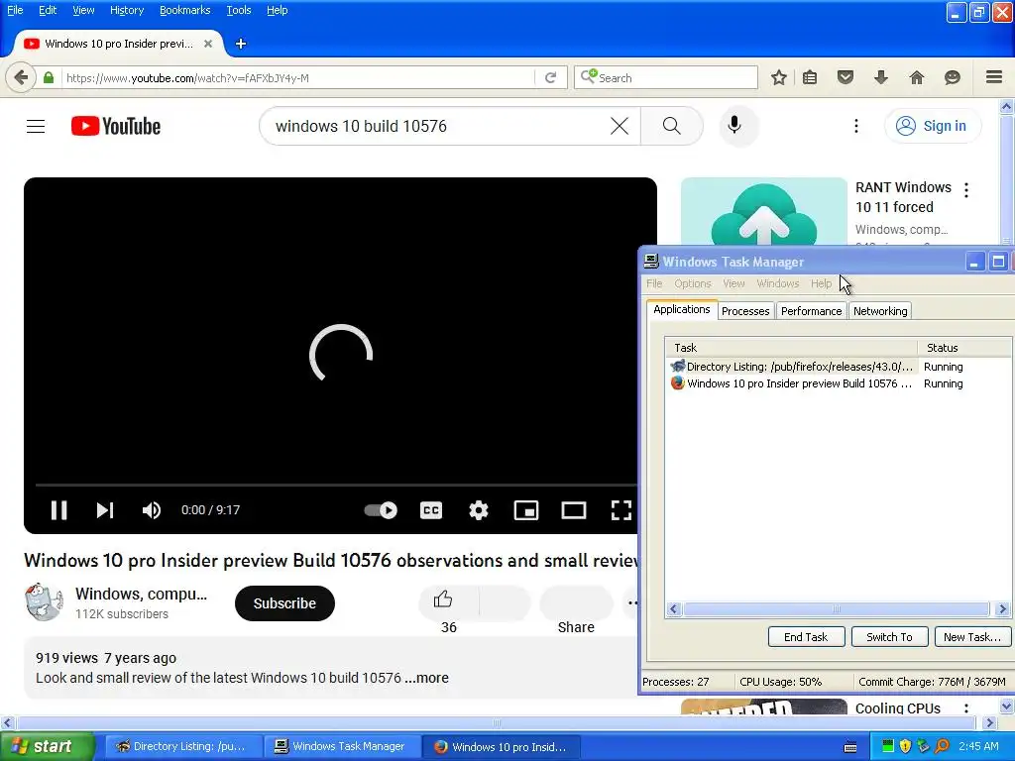Screen dimensions: 1015x761
Task: Switch to Task Manager Networking tab
Action: click(880, 311)
